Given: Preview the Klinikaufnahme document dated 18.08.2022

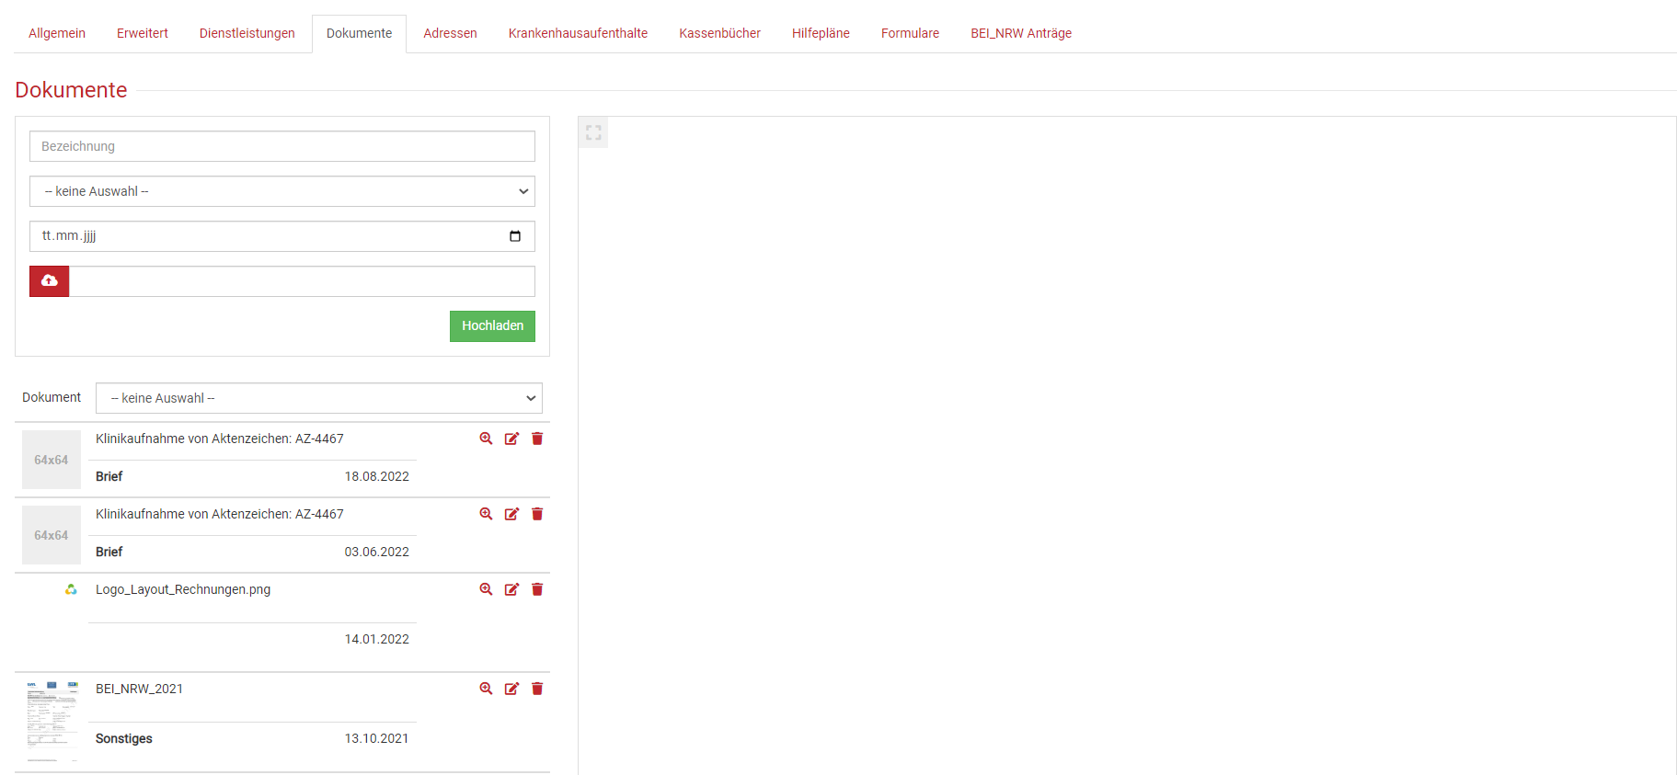Looking at the screenshot, I should point(486,439).
